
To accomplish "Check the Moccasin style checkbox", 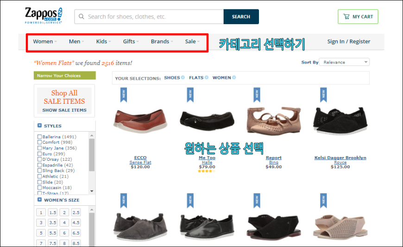I will 39,188.
